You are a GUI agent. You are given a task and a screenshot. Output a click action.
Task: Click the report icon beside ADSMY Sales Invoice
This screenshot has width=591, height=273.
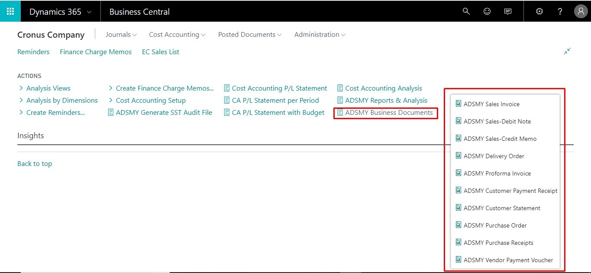tap(459, 104)
